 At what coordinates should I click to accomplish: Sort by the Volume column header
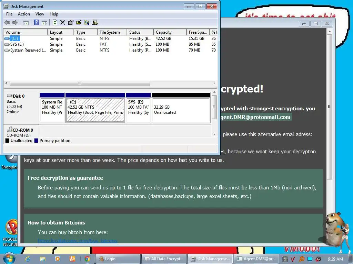(25, 32)
